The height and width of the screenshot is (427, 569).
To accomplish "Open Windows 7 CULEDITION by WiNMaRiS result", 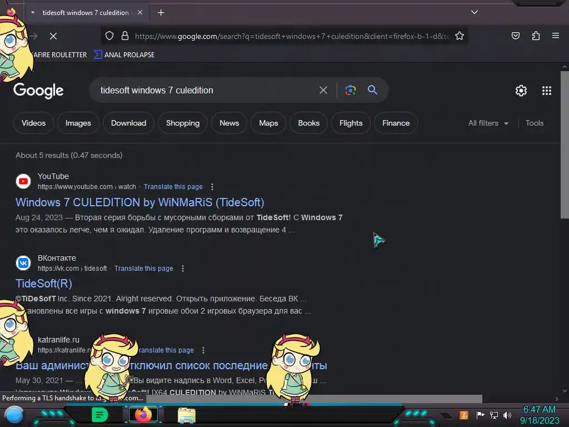I will [x=139, y=202].
